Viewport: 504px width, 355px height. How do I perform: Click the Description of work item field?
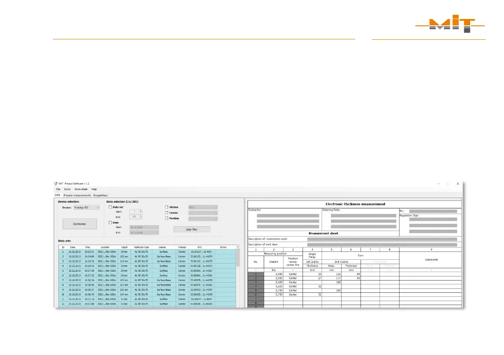(x=382, y=245)
